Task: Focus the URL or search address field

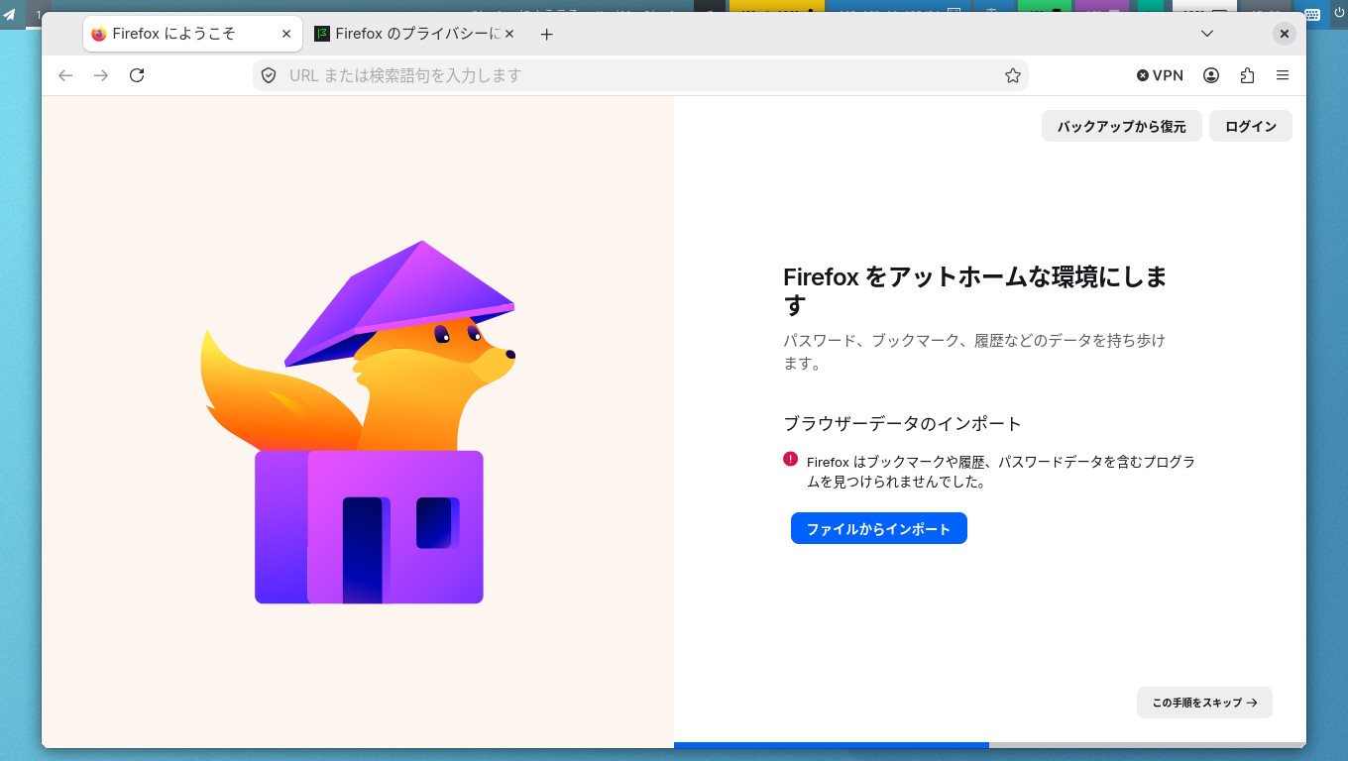Action: tap(639, 75)
